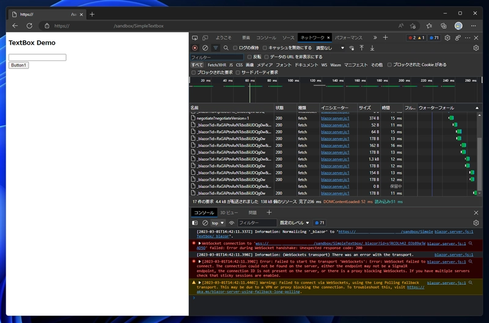Screen dimensions: 489x323
Task: Clear the network log
Action: (x=205, y=48)
